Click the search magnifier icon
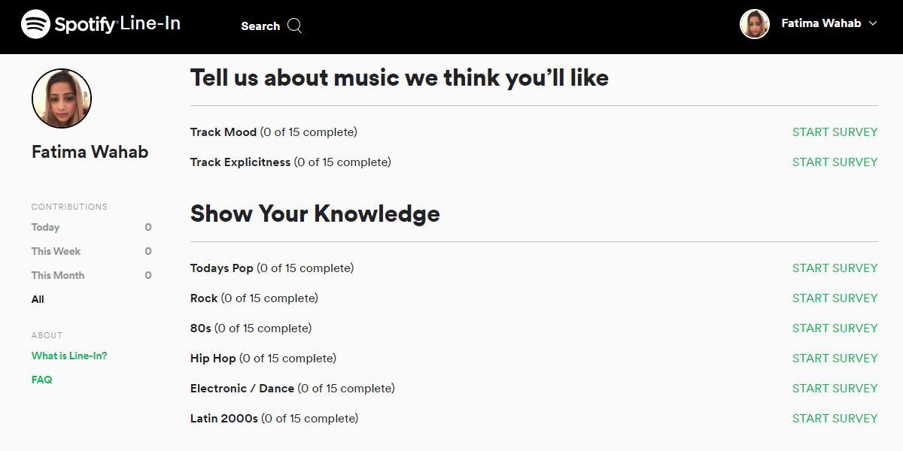 click(x=295, y=26)
